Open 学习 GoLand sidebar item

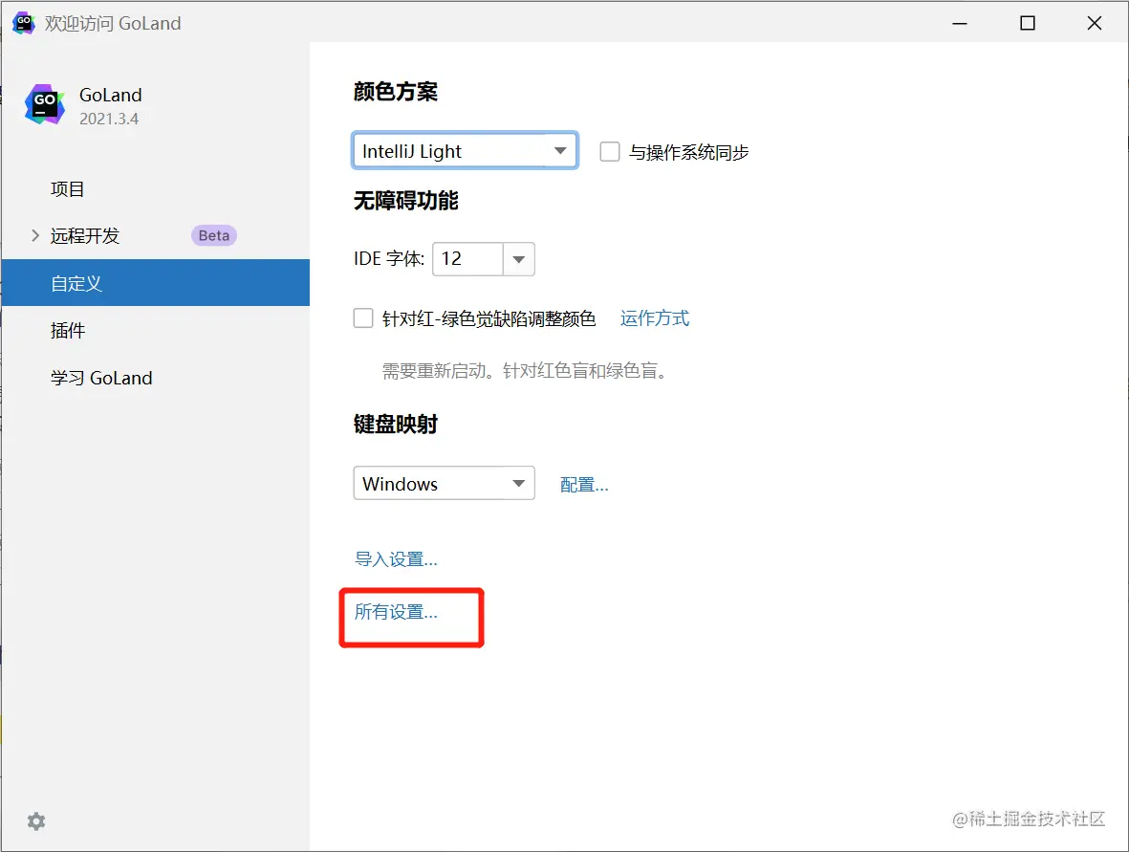156,378
